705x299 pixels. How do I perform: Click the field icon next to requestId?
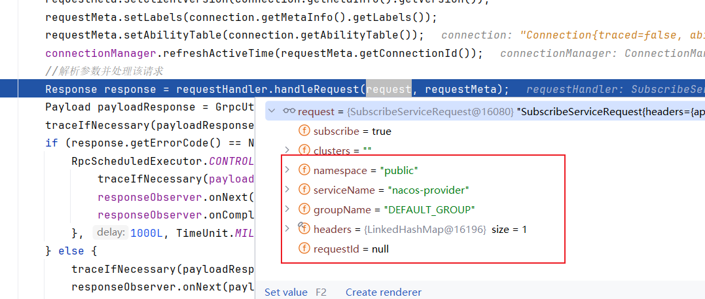tap(304, 249)
